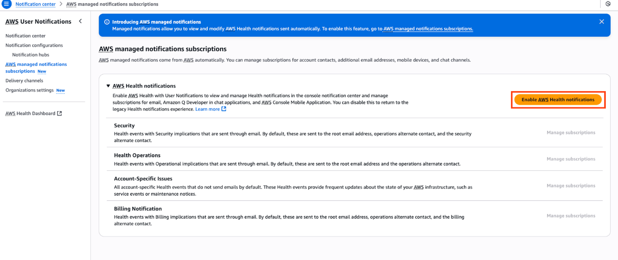The image size is (618, 260).
Task: Click the Introducing AWS managed notifications banner title
Action: point(156,22)
